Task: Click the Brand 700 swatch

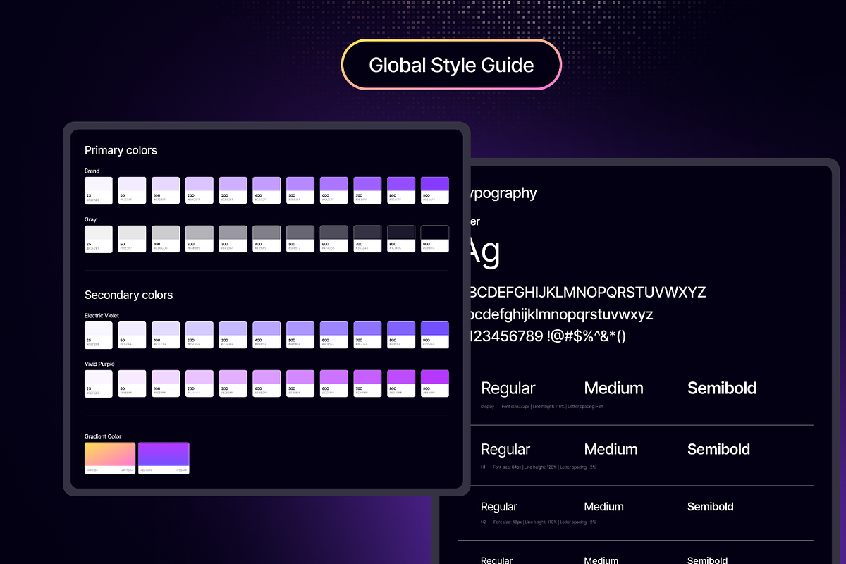Action: coord(368,190)
